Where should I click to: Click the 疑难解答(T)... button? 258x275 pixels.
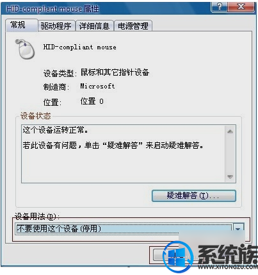point(194,196)
